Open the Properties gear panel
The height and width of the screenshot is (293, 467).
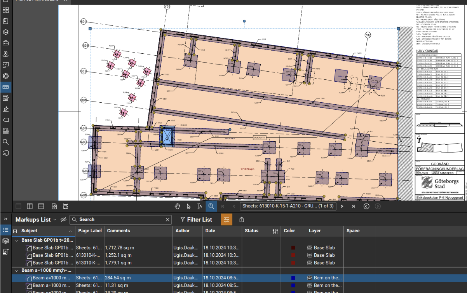(x=6, y=76)
